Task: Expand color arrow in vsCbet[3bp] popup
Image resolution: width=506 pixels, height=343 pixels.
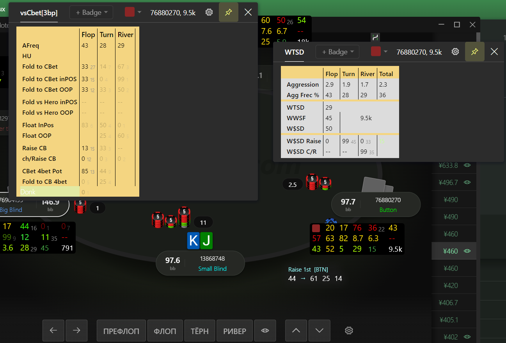Action: [x=140, y=12]
